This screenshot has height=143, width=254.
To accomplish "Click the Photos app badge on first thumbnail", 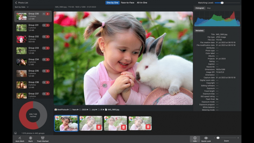I will (57, 118).
